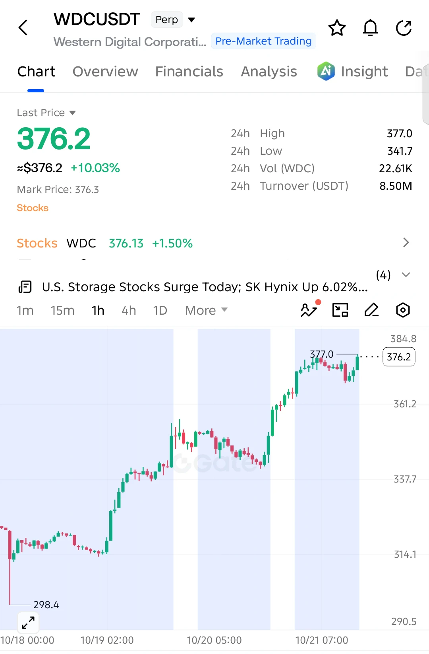The height and width of the screenshot is (654, 429).
Task: Tap the back arrow icon
Action: [23, 27]
